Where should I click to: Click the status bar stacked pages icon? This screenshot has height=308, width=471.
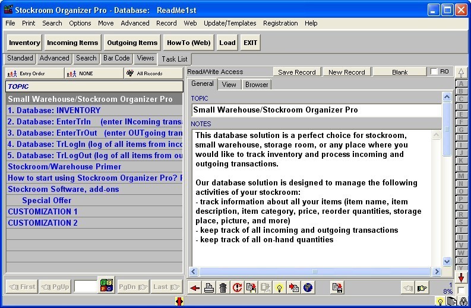click(x=452, y=301)
